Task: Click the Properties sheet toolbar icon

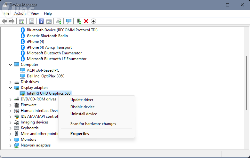Action: point(31,21)
